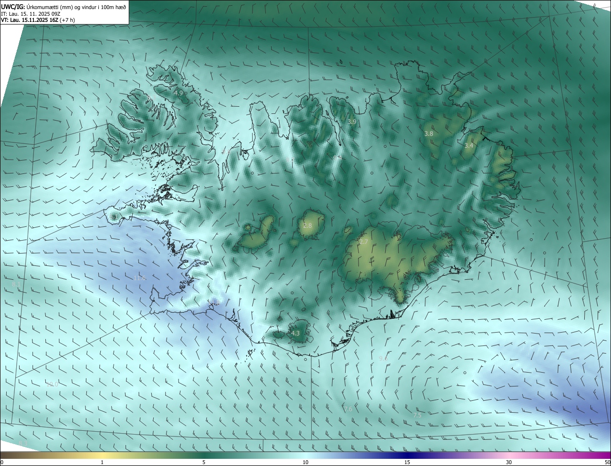This screenshot has width=611, height=466.
Task: Click the 10 tick on the color scale
Action: [305, 462]
